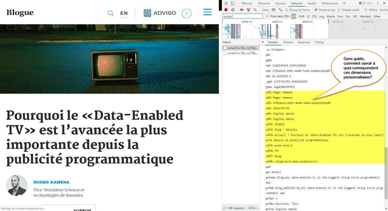Click the Roger Kamena author link
The image size is (388, 211).
click(51, 182)
